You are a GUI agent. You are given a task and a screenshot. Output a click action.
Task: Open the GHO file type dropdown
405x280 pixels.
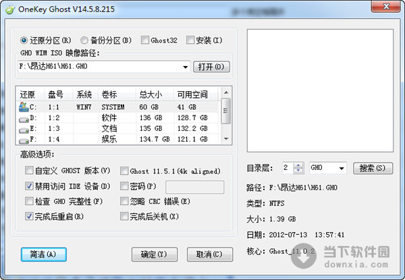tap(342, 168)
